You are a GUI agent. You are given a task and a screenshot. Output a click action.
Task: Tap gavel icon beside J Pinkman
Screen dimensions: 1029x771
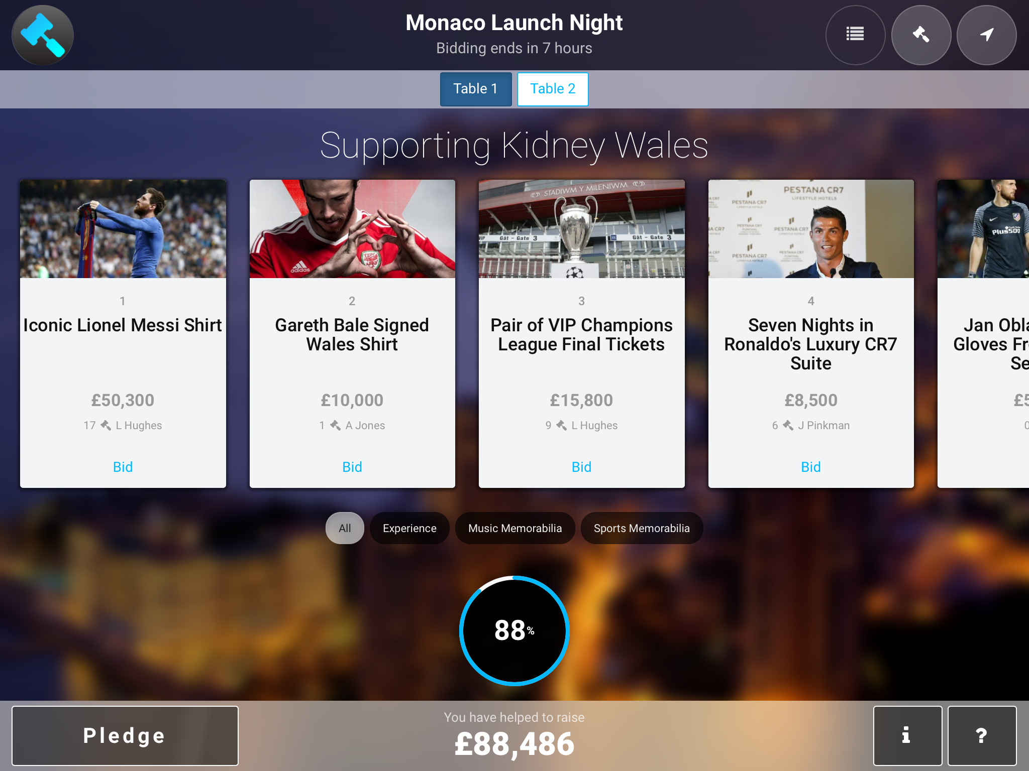pos(788,425)
